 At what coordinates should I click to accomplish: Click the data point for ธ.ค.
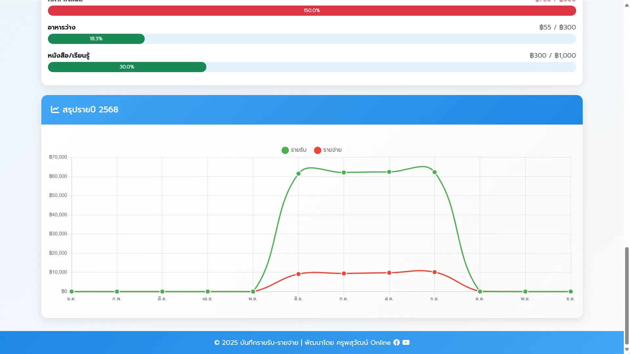point(571,291)
